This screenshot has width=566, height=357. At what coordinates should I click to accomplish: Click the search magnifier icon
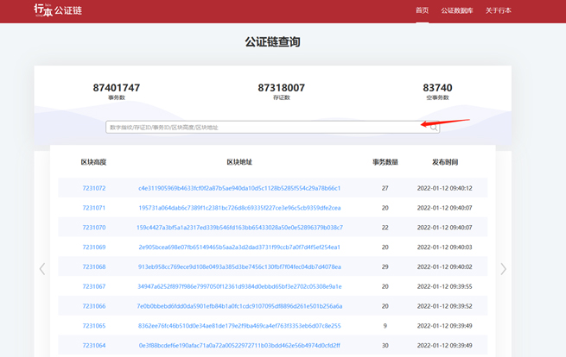tap(434, 128)
